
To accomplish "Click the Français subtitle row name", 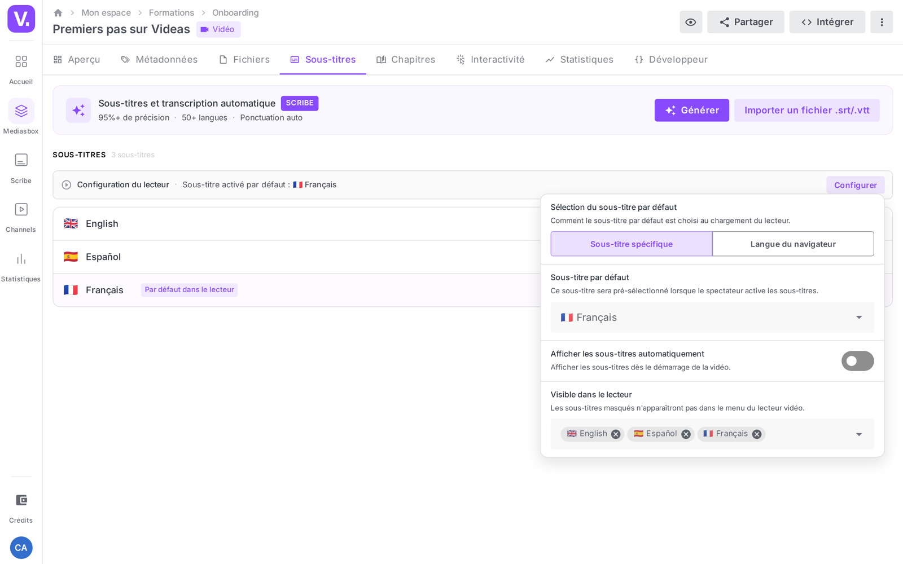I will (x=104, y=290).
